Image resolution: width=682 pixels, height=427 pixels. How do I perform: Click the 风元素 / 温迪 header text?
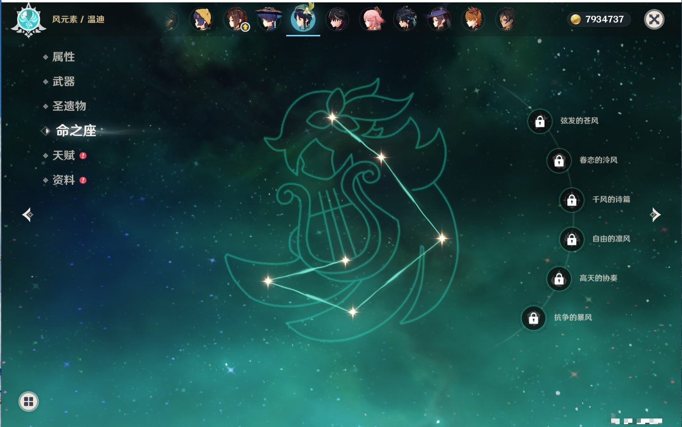click(78, 19)
